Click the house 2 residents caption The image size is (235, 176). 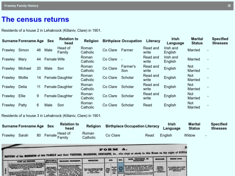tap(51, 30)
